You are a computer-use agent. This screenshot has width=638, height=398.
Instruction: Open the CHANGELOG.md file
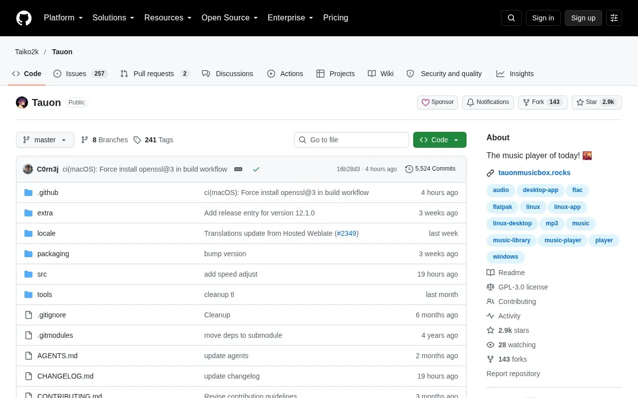[x=65, y=376]
